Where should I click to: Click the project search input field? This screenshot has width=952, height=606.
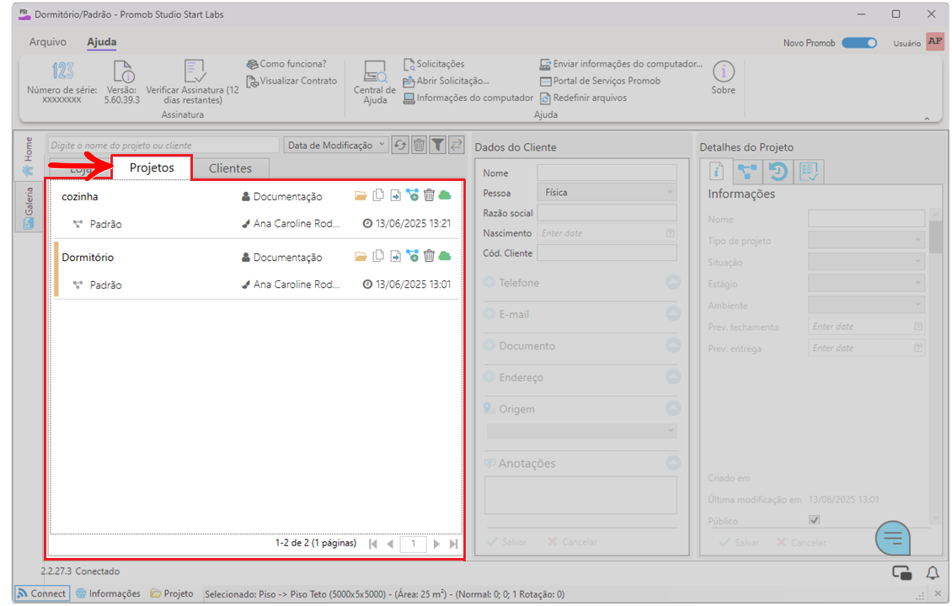[x=163, y=145]
